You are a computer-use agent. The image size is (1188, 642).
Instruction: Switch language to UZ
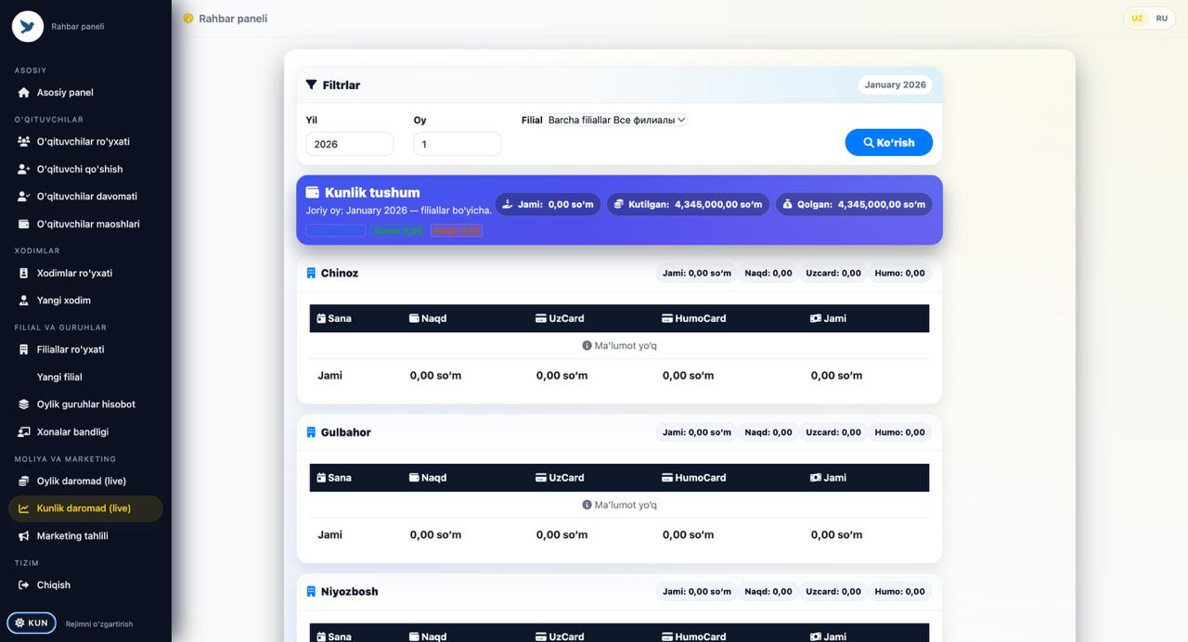click(1137, 19)
